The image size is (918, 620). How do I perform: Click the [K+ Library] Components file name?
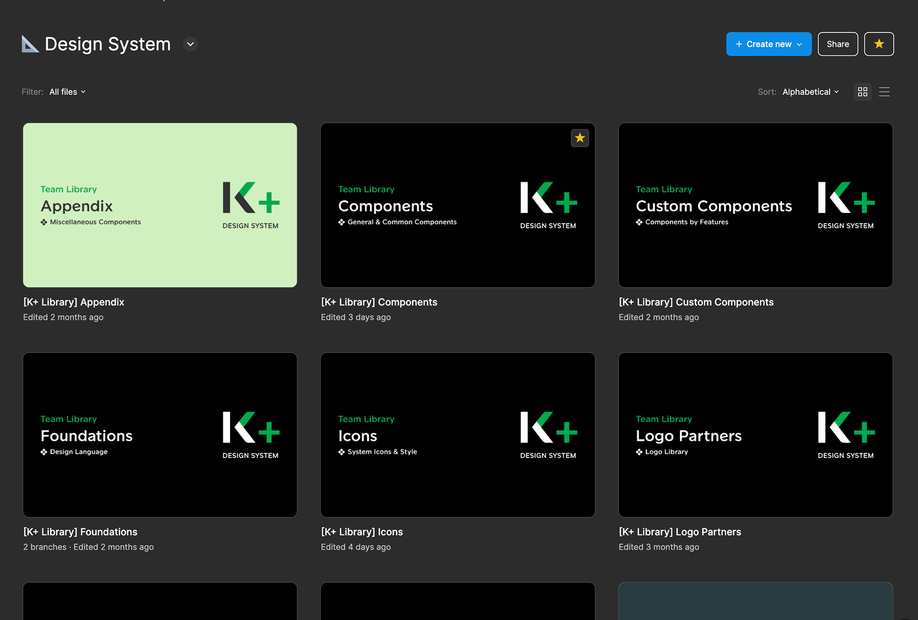(x=379, y=302)
